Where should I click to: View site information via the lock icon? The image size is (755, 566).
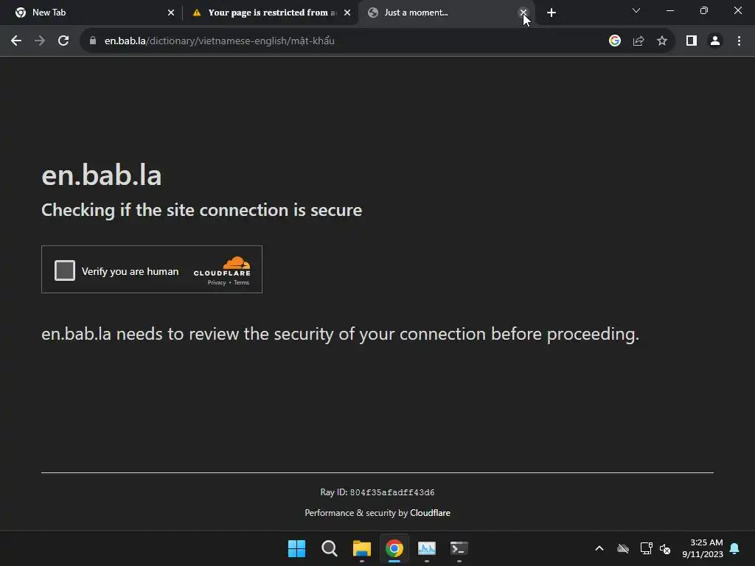tap(93, 41)
